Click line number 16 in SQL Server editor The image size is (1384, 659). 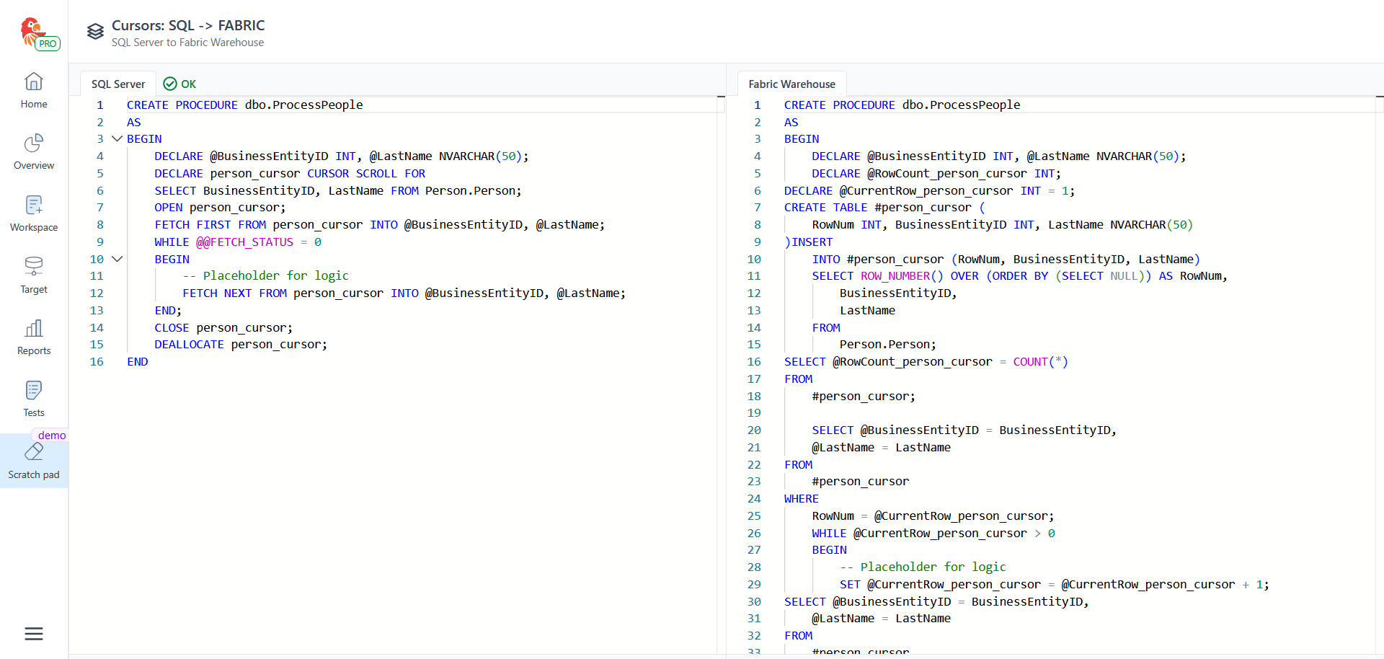coord(97,362)
